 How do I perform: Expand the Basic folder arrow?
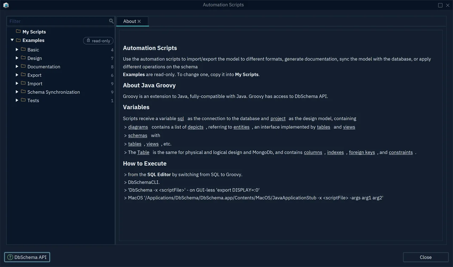tap(17, 49)
